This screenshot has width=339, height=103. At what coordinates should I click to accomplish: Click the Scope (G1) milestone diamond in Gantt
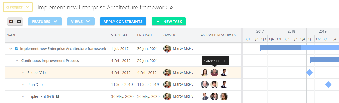(309, 73)
